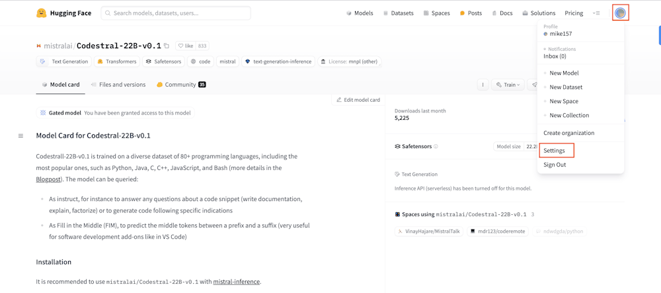Click the Safetensors info icon

coord(436,146)
